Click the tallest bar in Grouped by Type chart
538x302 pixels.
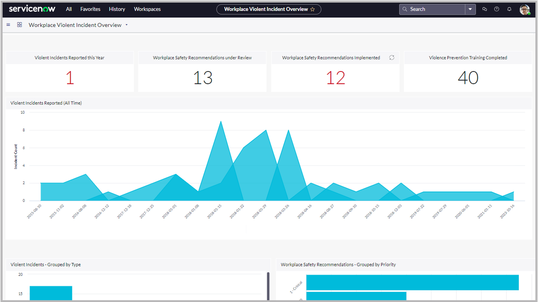pos(51,293)
